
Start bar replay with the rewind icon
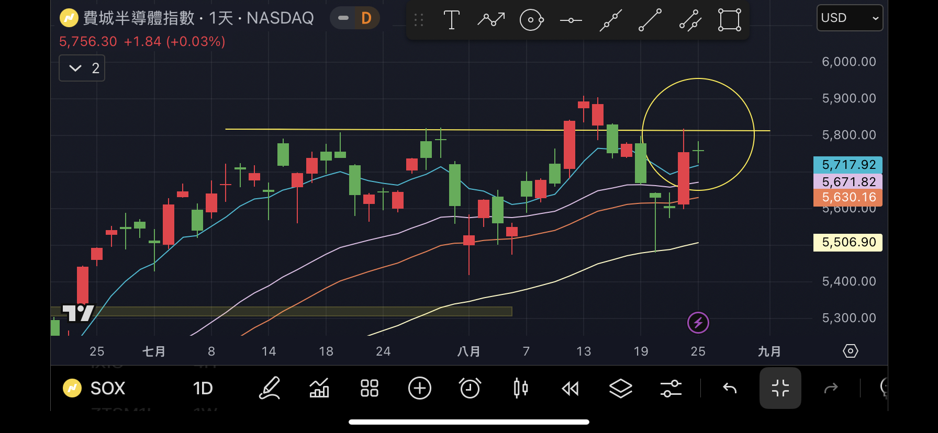[570, 388]
